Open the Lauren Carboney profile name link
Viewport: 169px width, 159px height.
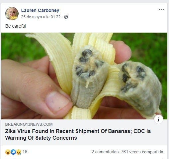tap(40, 10)
